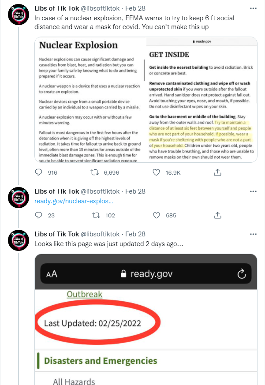The height and width of the screenshot is (385, 265).
Task: Open the ready.gov/nuclear-explos… link
Action: 74,201
